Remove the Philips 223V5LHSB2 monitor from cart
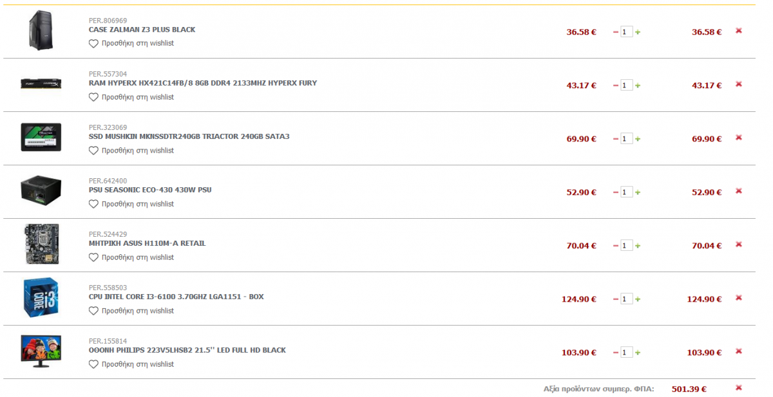 tap(738, 351)
